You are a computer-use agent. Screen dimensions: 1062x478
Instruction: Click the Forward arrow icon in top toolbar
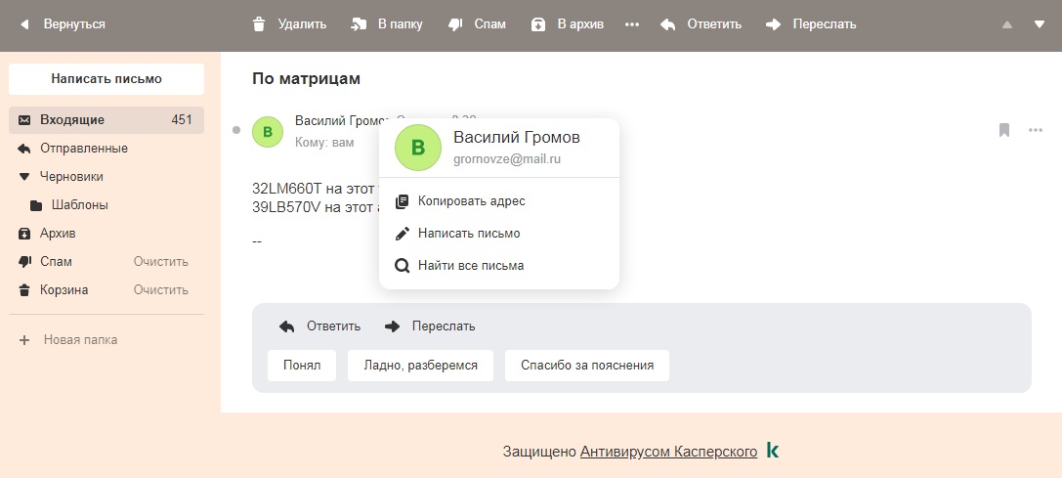click(774, 24)
